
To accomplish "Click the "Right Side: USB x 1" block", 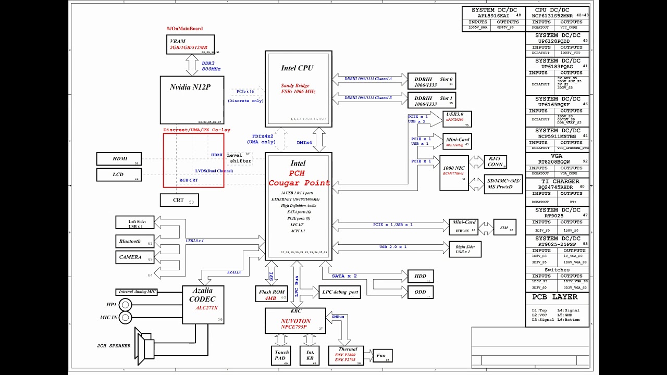I will tap(465, 249).
